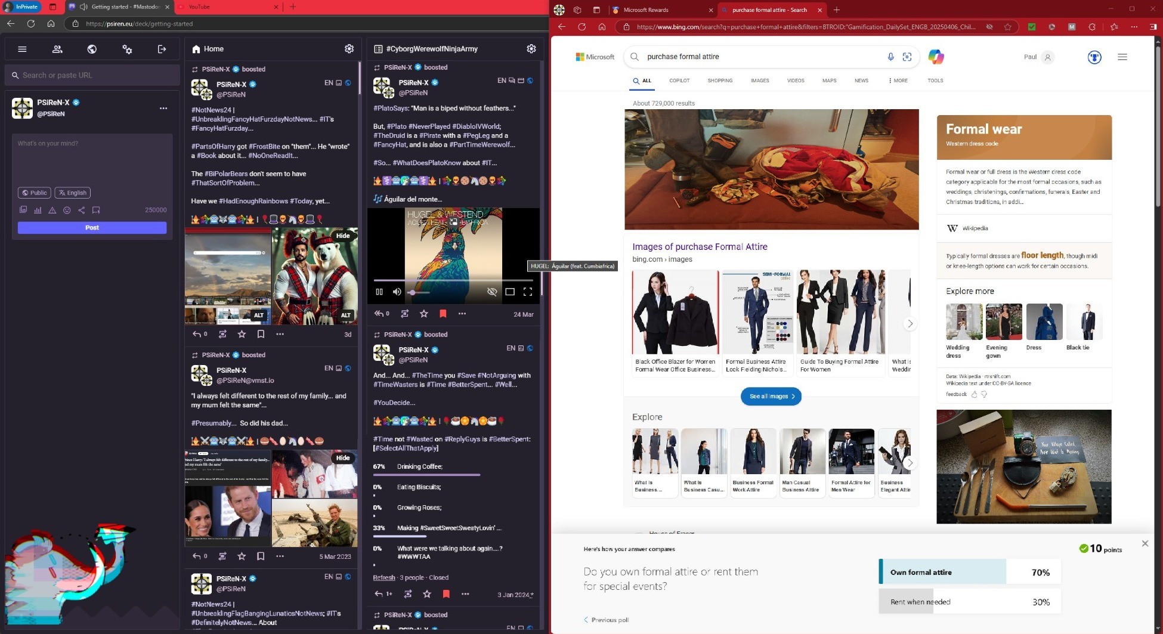Image resolution: width=1163 pixels, height=634 pixels.
Task: Click the Post button
Action: coord(92,228)
